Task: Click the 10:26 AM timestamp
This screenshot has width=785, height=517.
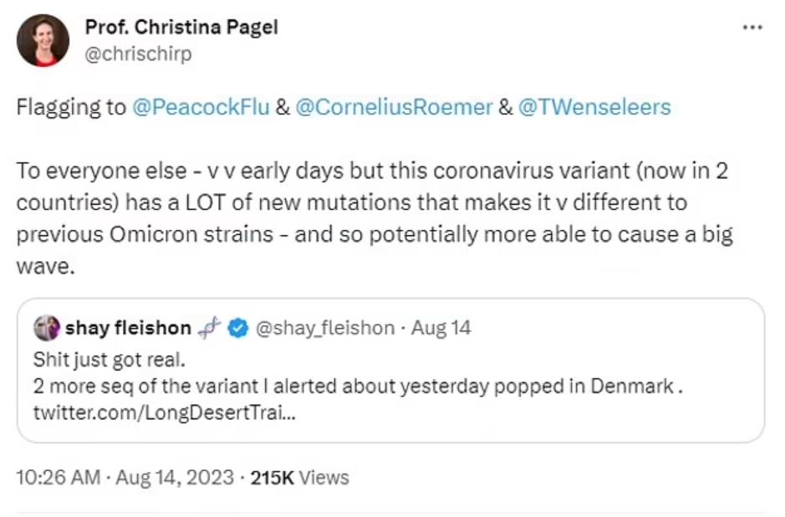Action: tap(56, 478)
